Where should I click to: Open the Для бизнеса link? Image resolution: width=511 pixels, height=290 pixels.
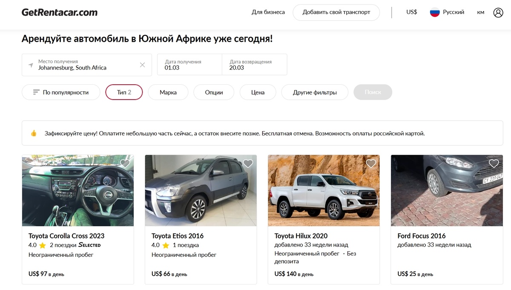(268, 12)
